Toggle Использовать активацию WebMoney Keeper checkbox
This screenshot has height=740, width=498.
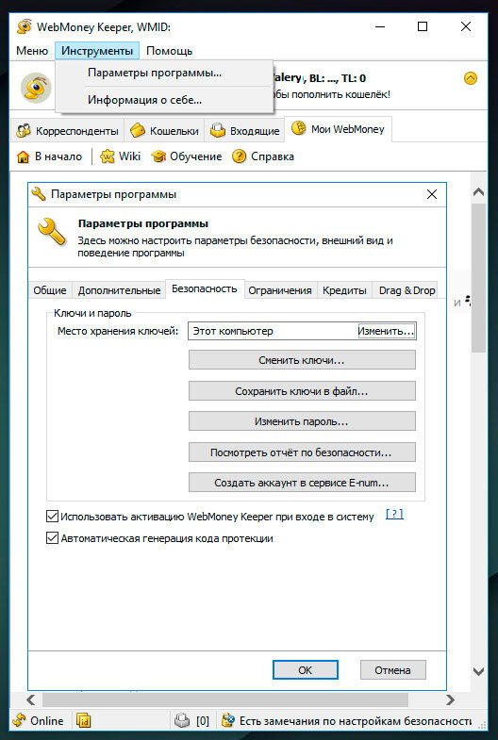point(52,517)
